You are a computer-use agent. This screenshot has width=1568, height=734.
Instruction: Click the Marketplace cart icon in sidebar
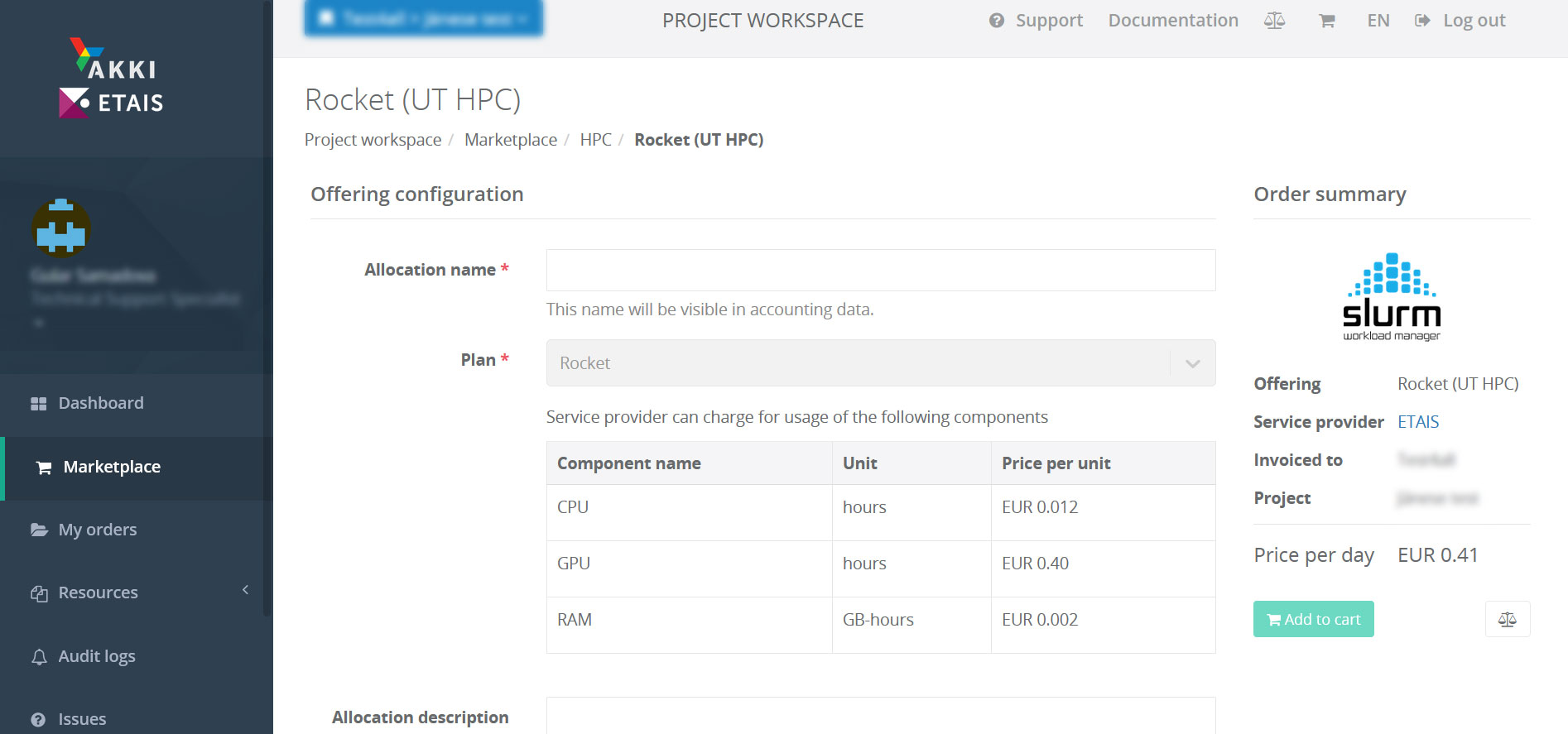pos(44,468)
